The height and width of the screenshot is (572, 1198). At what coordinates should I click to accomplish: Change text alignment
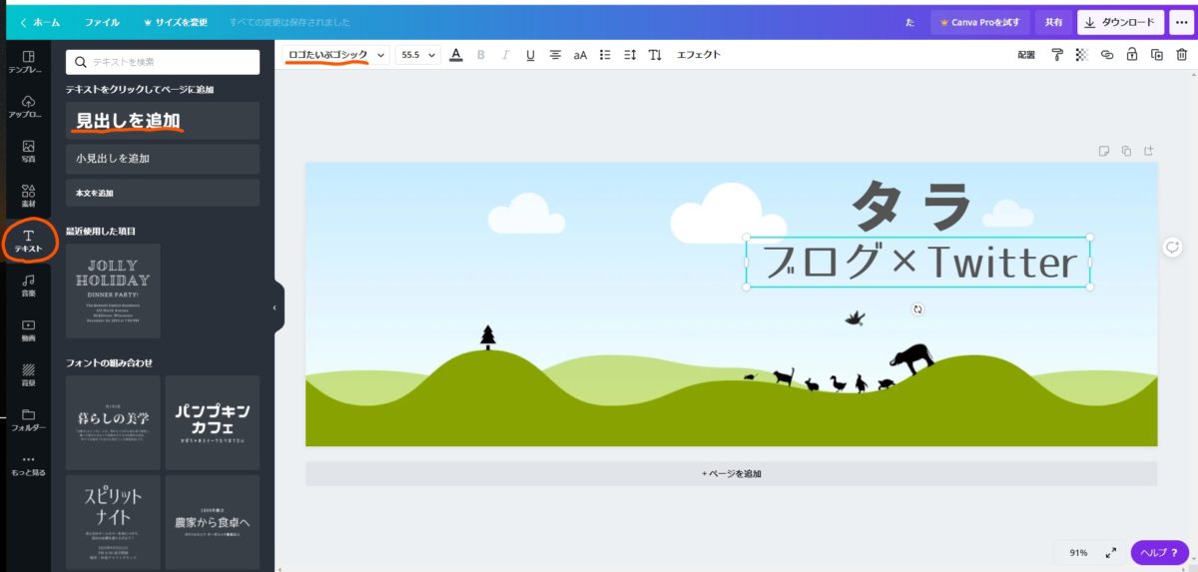point(555,55)
